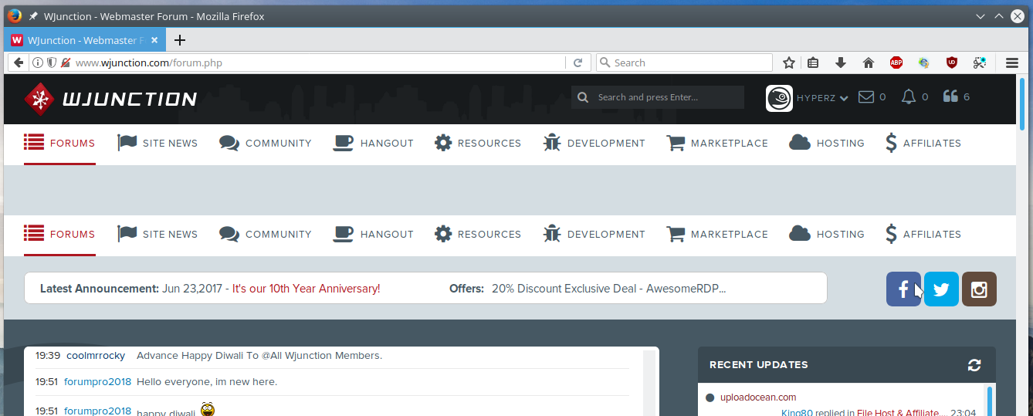Click the Firefox icon in the title bar
The height and width of the screenshot is (416, 1033).
(x=14, y=15)
